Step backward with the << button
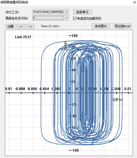Screen dimensions: 137x158 pos(30,26)
